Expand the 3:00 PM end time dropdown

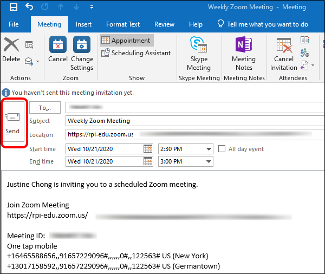(x=209, y=161)
